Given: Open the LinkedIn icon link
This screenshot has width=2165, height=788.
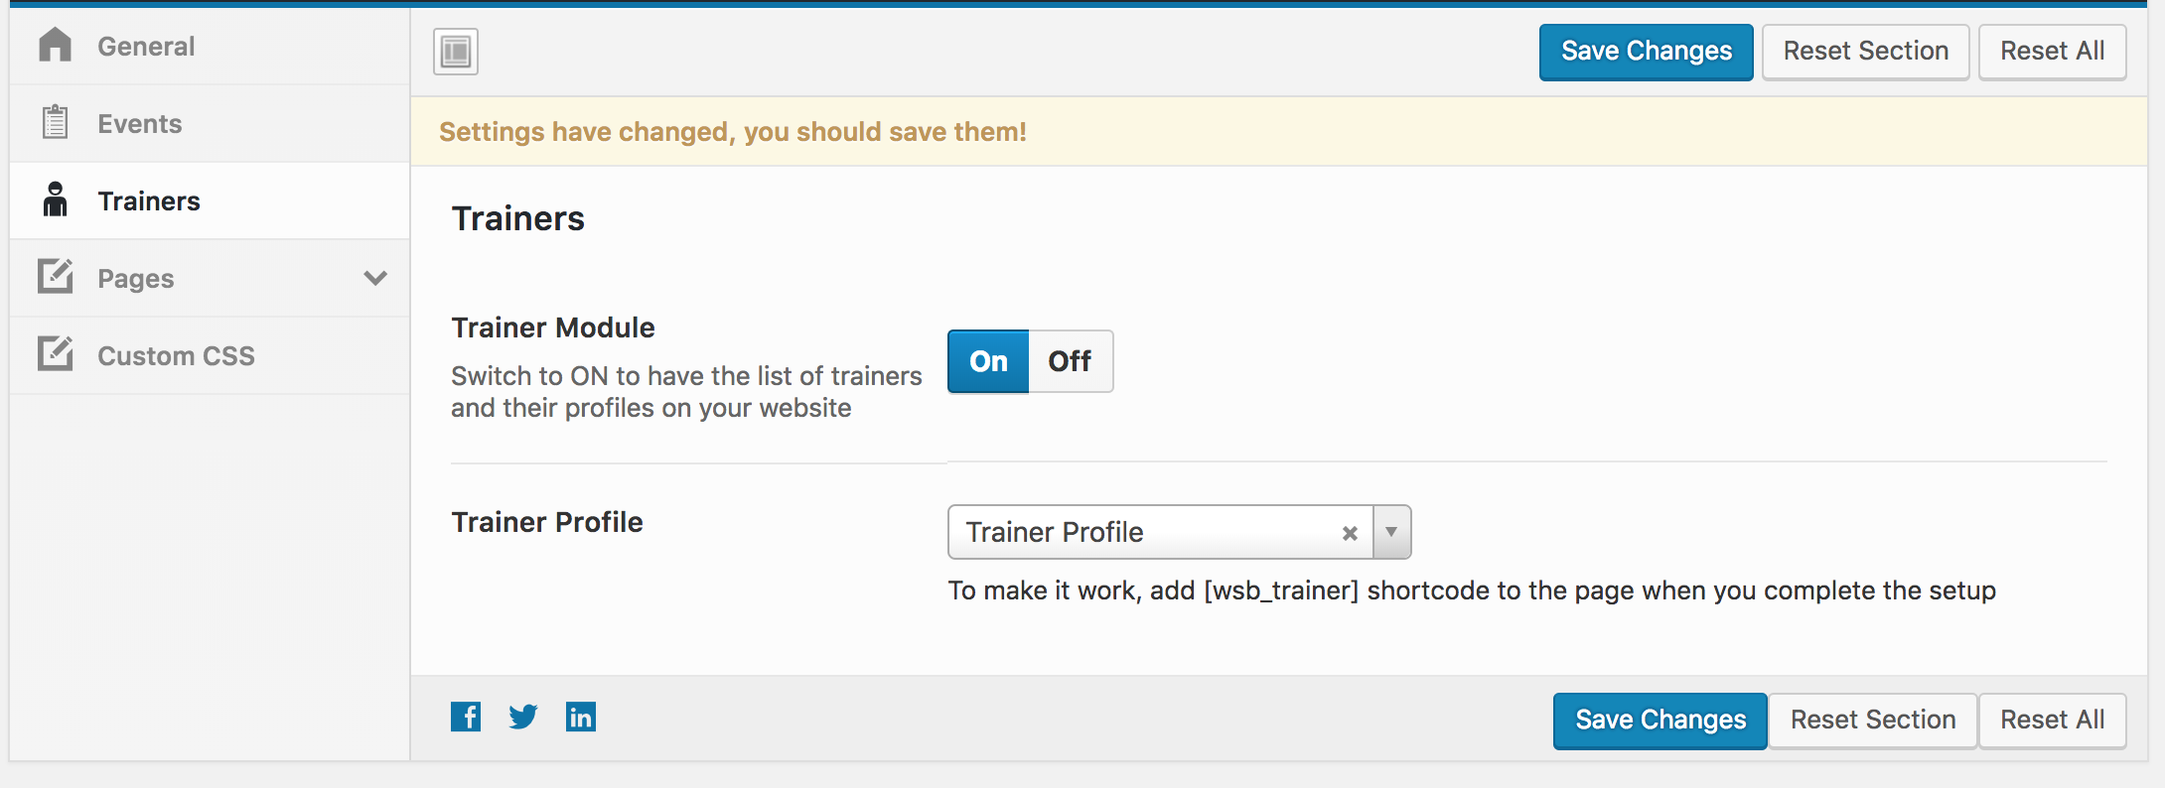Looking at the screenshot, I should [x=581, y=717].
